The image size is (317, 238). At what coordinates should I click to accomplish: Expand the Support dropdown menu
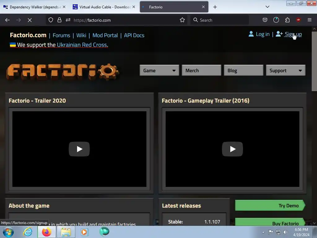(285, 70)
